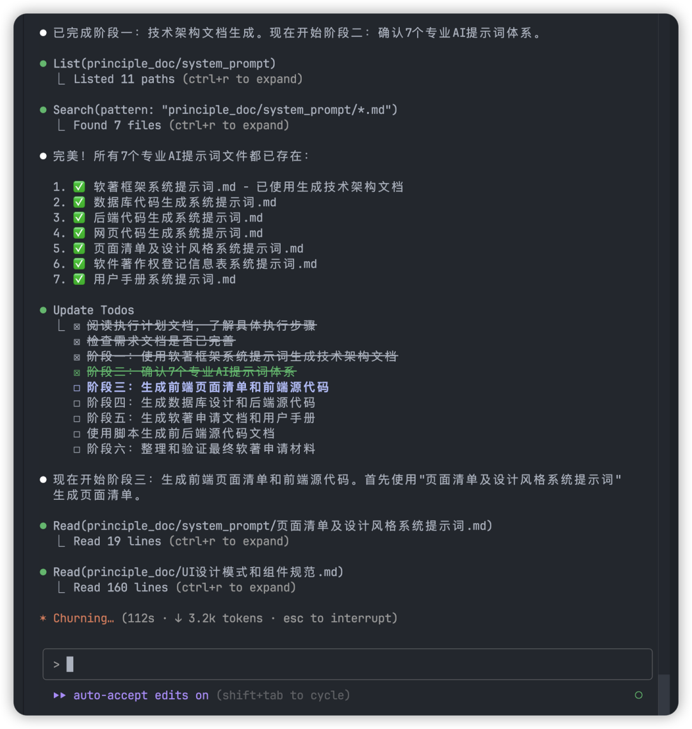This screenshot has height=729, width=692.
Task: Click the orange Churning asterisk spinner
Action: [x=43, y=618]
